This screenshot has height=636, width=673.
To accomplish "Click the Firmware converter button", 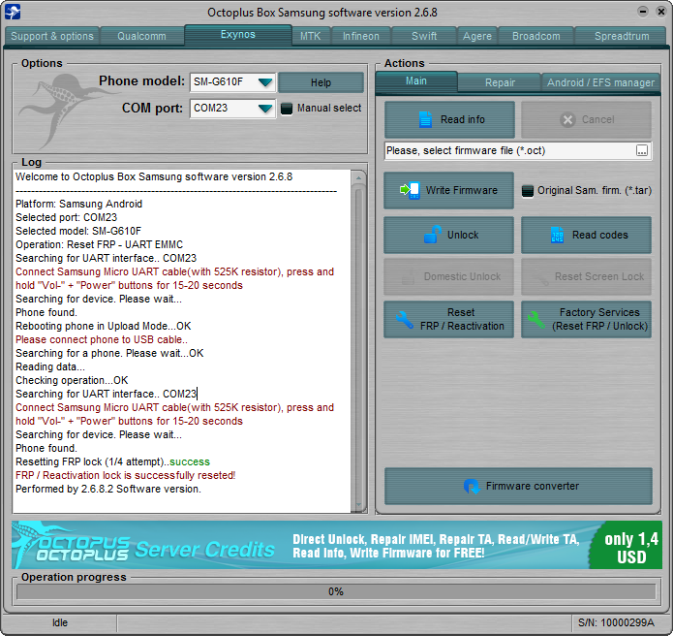I will coord(518,486).
